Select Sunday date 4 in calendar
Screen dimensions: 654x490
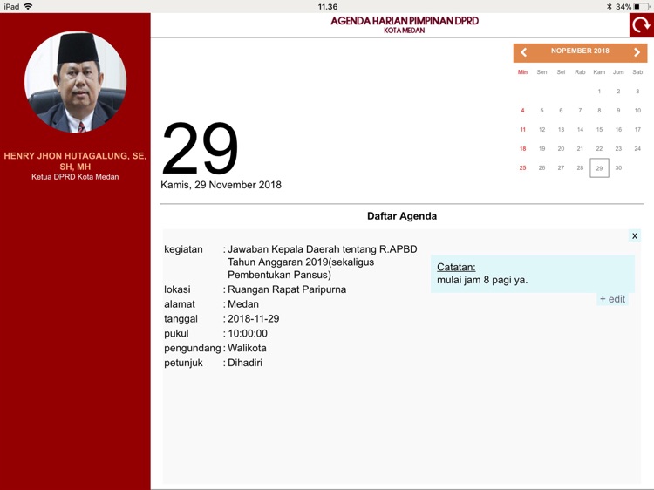[522, 111]
